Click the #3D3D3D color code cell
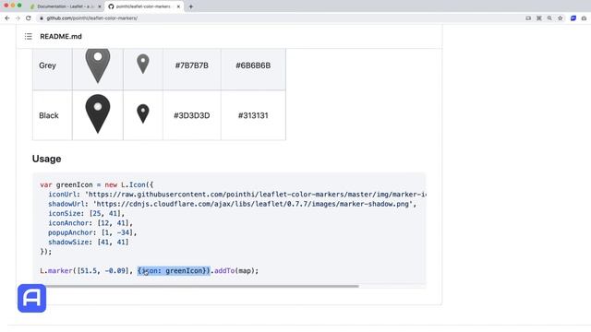Viewport: 591px width, 332px height. [192, 115]
